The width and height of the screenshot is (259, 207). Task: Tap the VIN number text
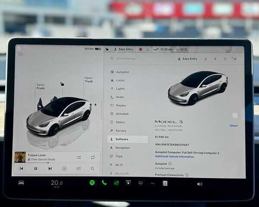pyautogui.click(x=172, y=144)
